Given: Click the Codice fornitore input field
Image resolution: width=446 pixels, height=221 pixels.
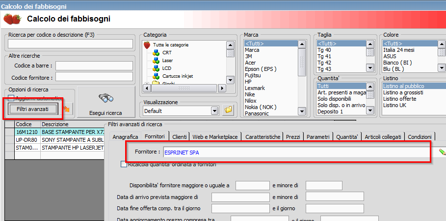Looking at the screenshot, I should 94,76.
